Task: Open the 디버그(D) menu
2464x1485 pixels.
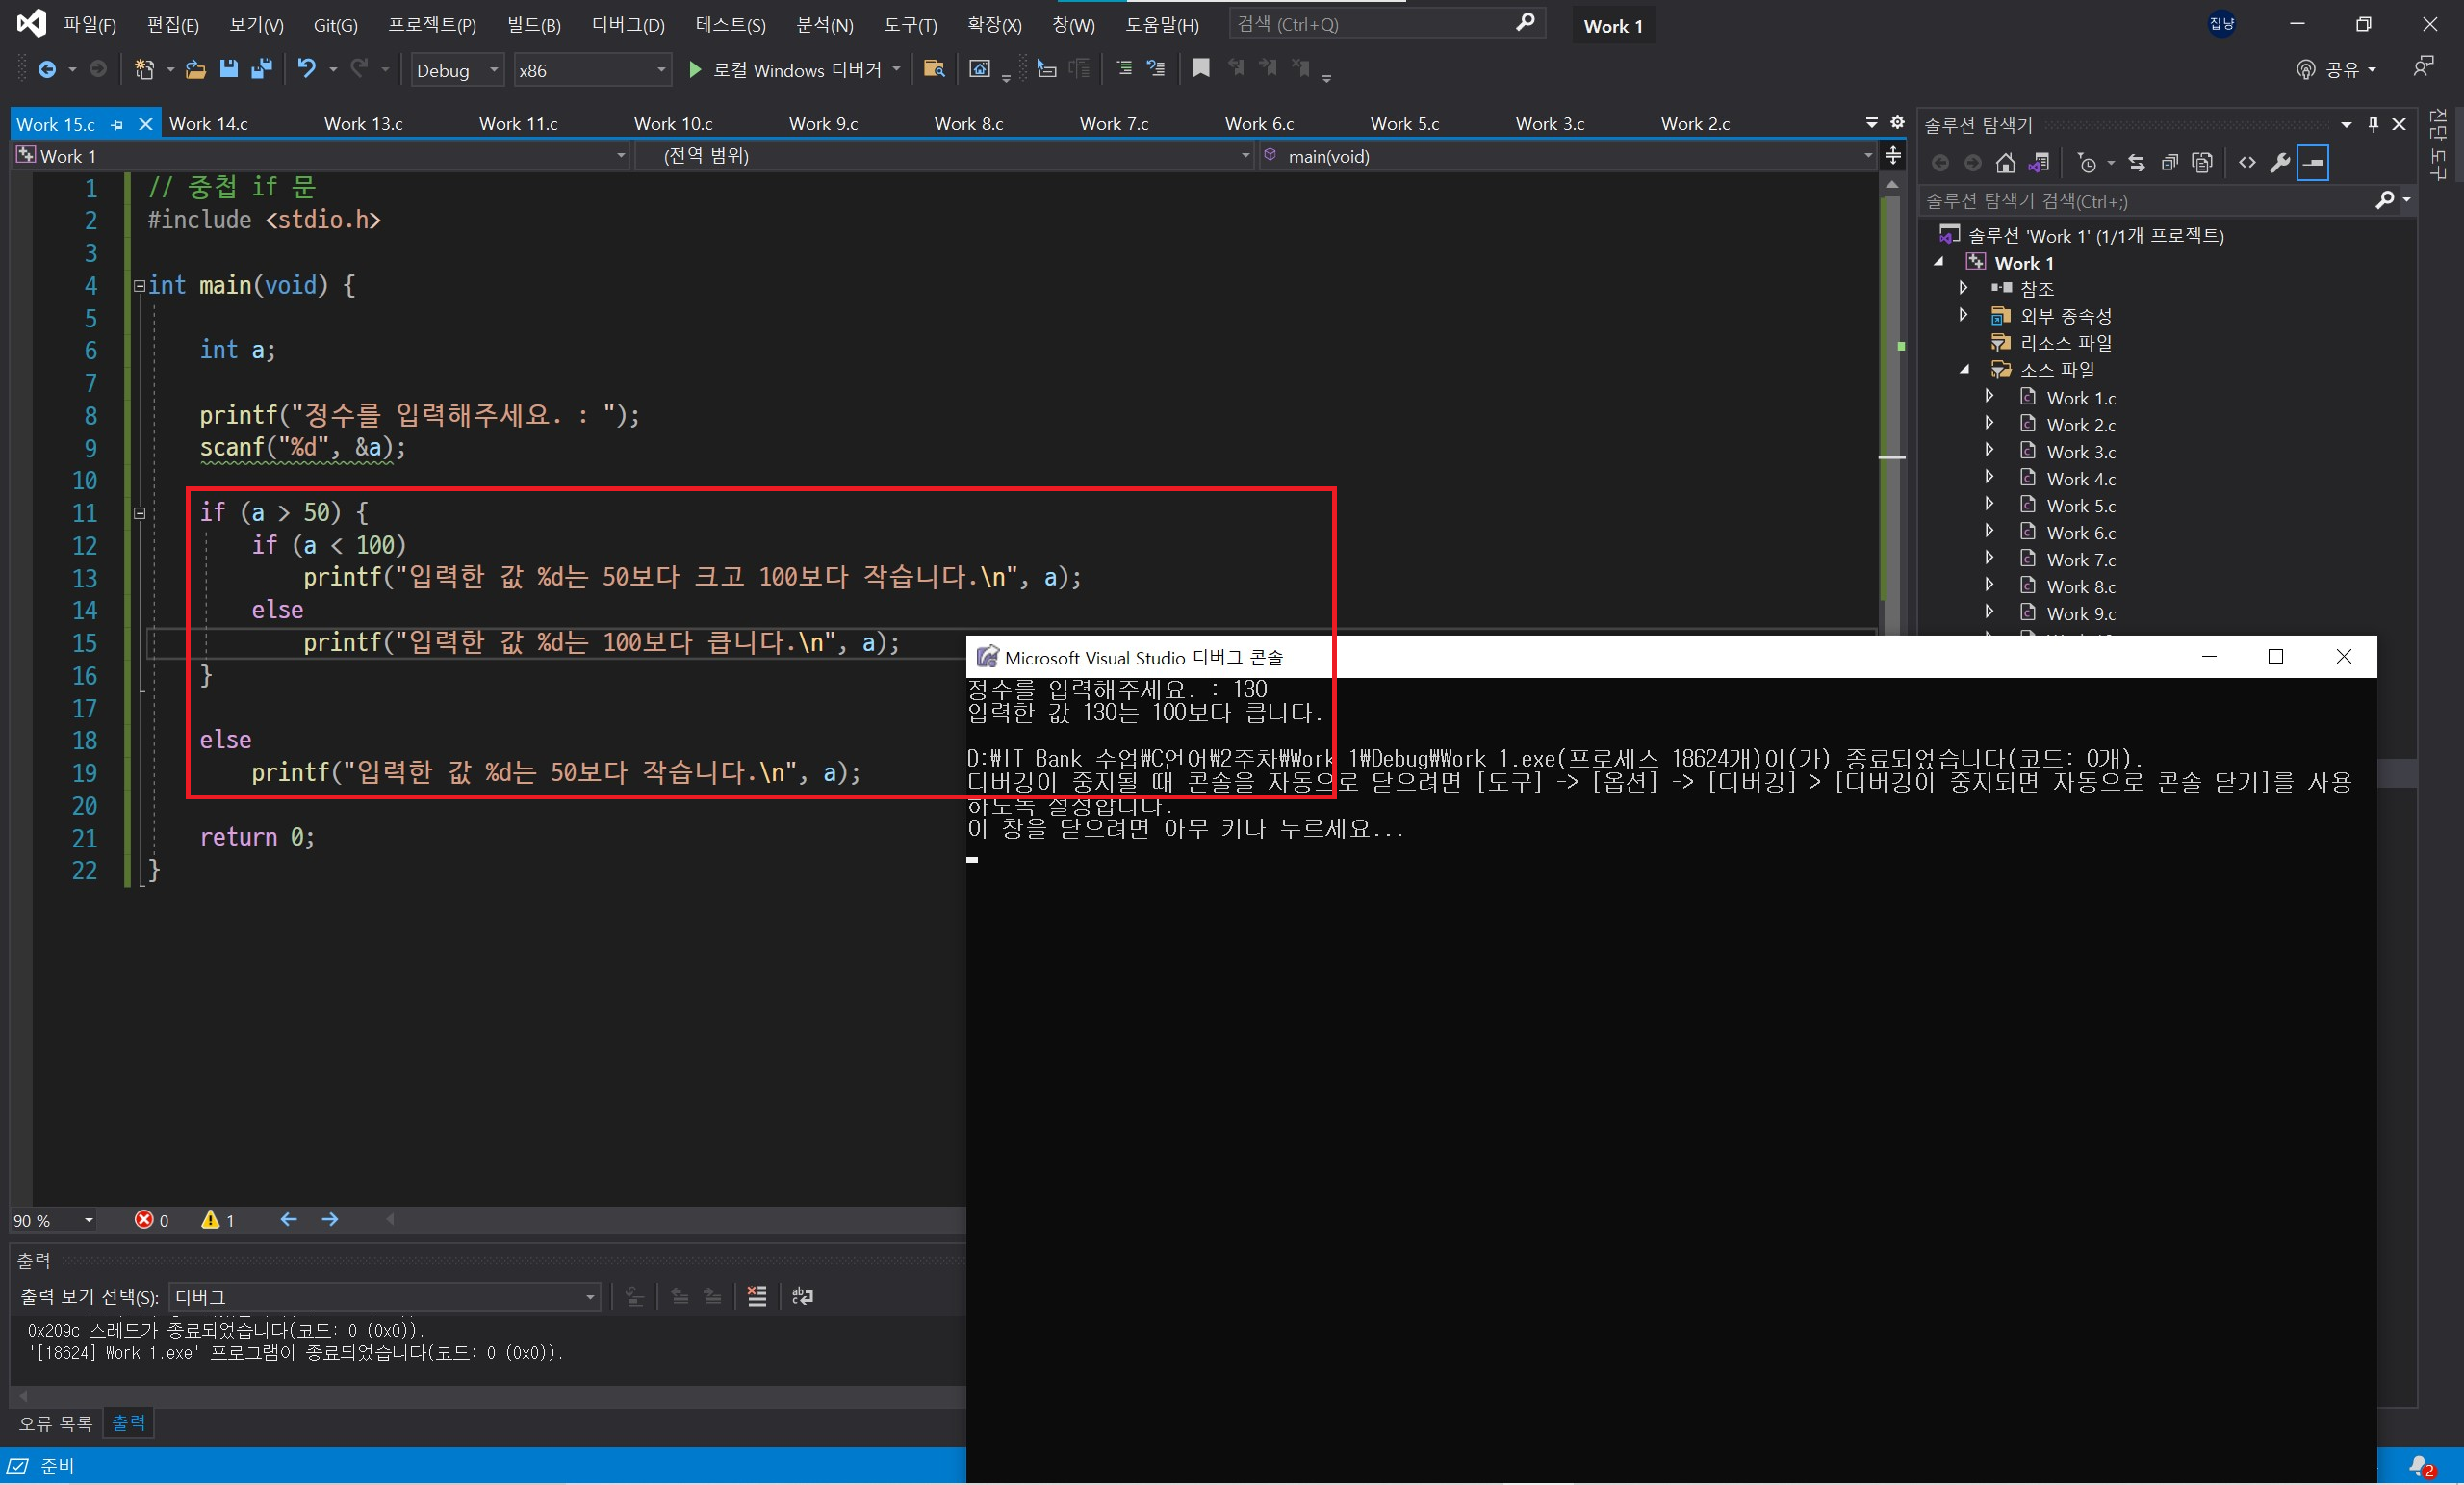Action: (x=627, y=25)
